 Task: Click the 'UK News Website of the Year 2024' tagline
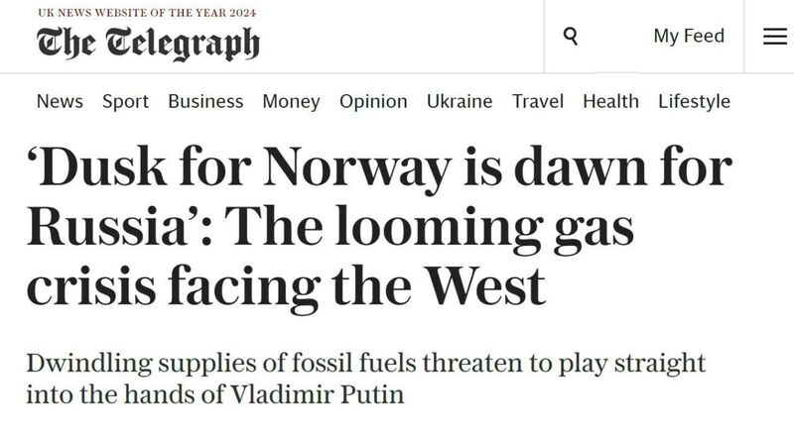coord(147,13)
